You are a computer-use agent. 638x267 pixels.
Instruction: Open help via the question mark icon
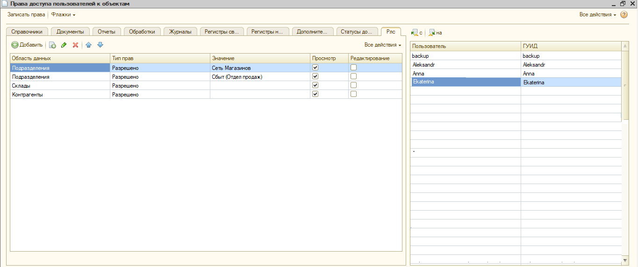point(624,15)
